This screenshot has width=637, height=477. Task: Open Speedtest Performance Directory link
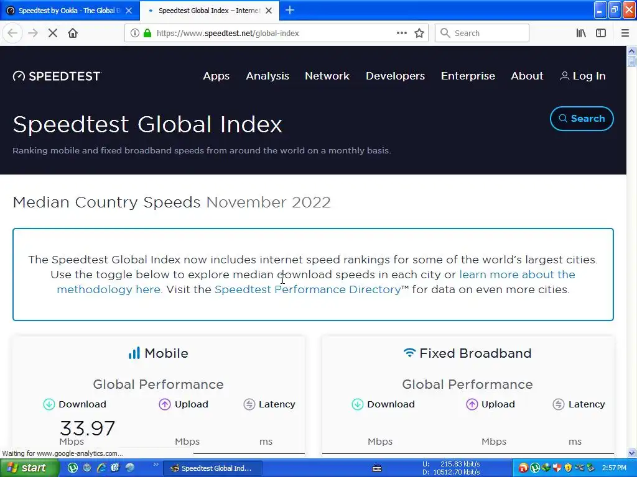pos(307,289)
